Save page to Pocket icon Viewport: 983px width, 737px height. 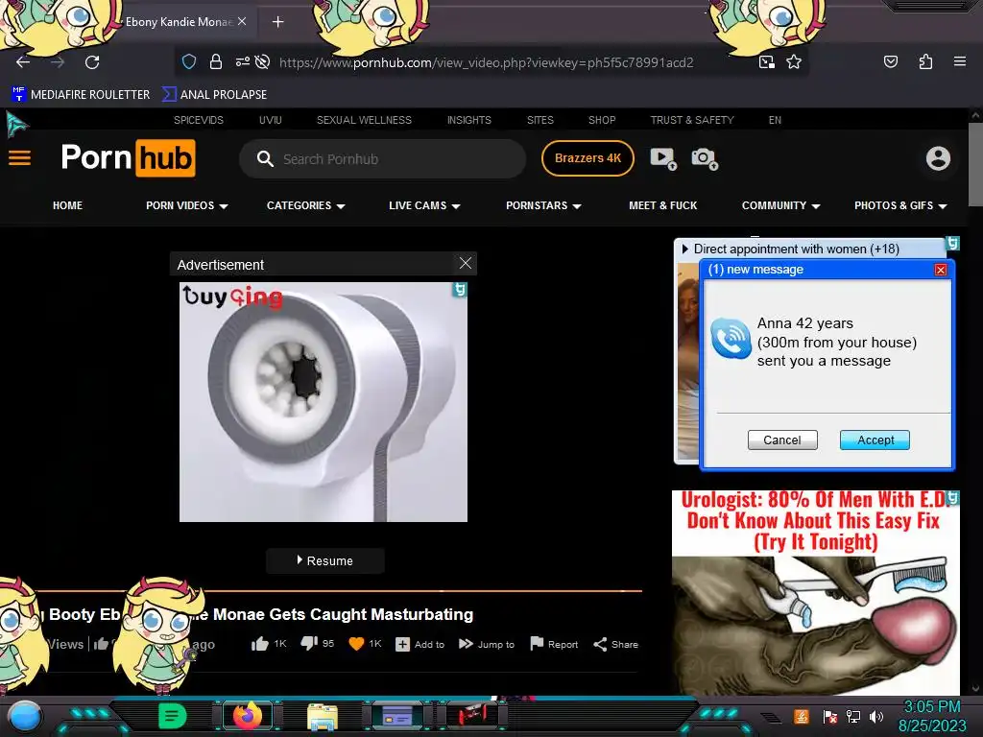[x=890, y=61]
